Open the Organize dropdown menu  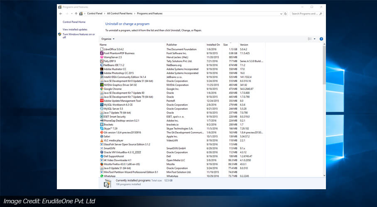[108, 39]
